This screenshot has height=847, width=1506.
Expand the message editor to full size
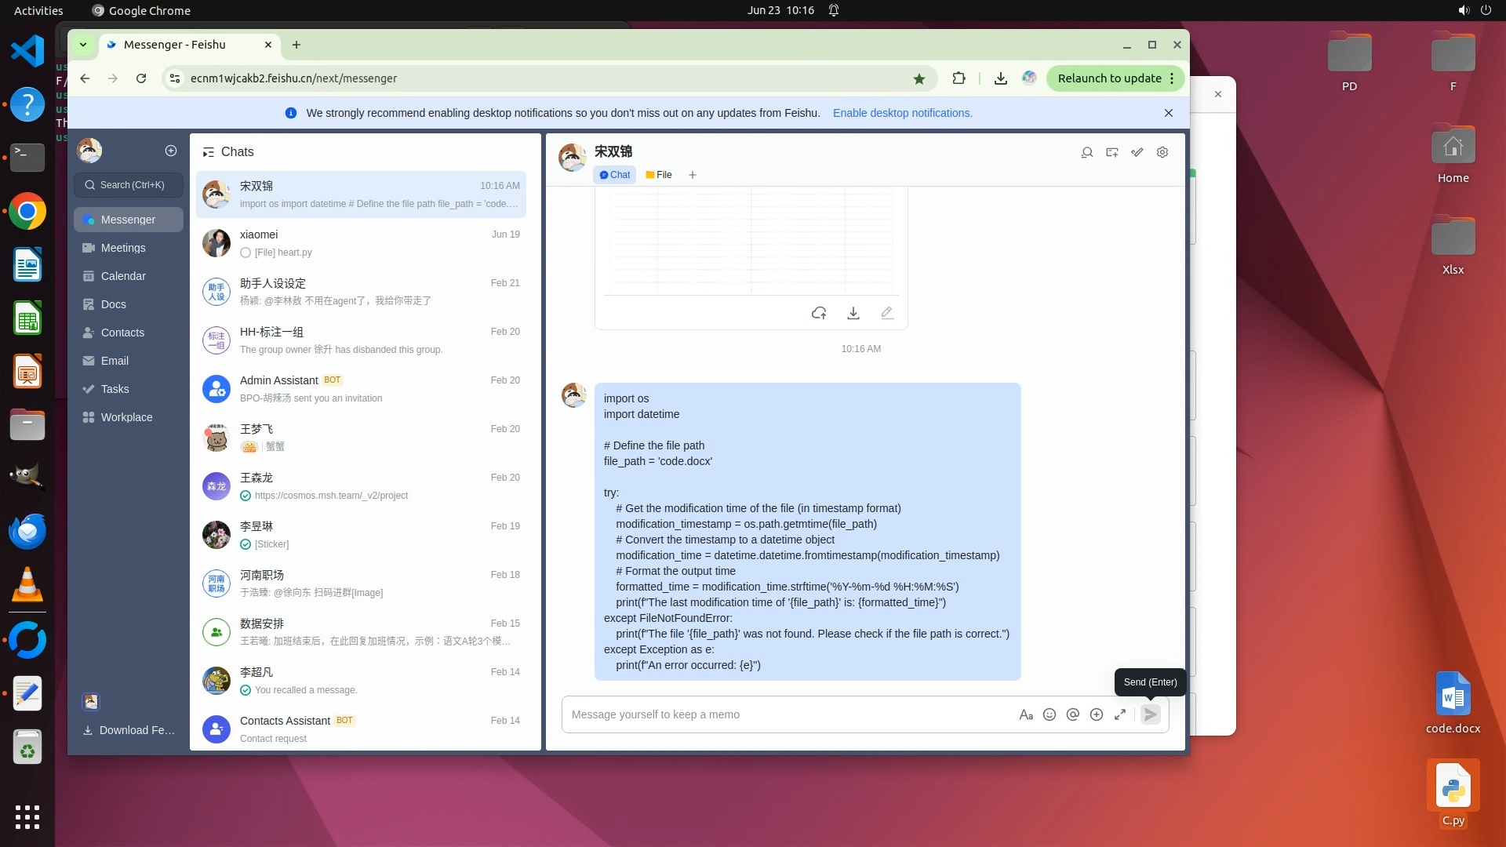[1120, 714]
